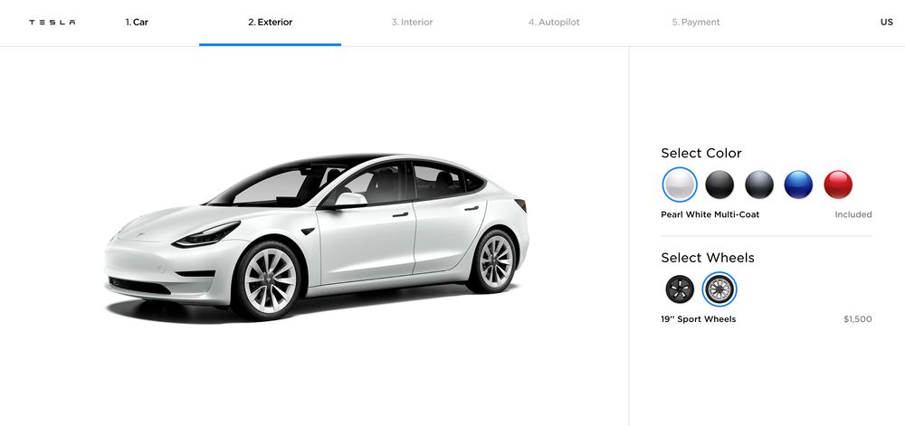
Task: Click the white Model 3 car image
Action: coord(316,236)
